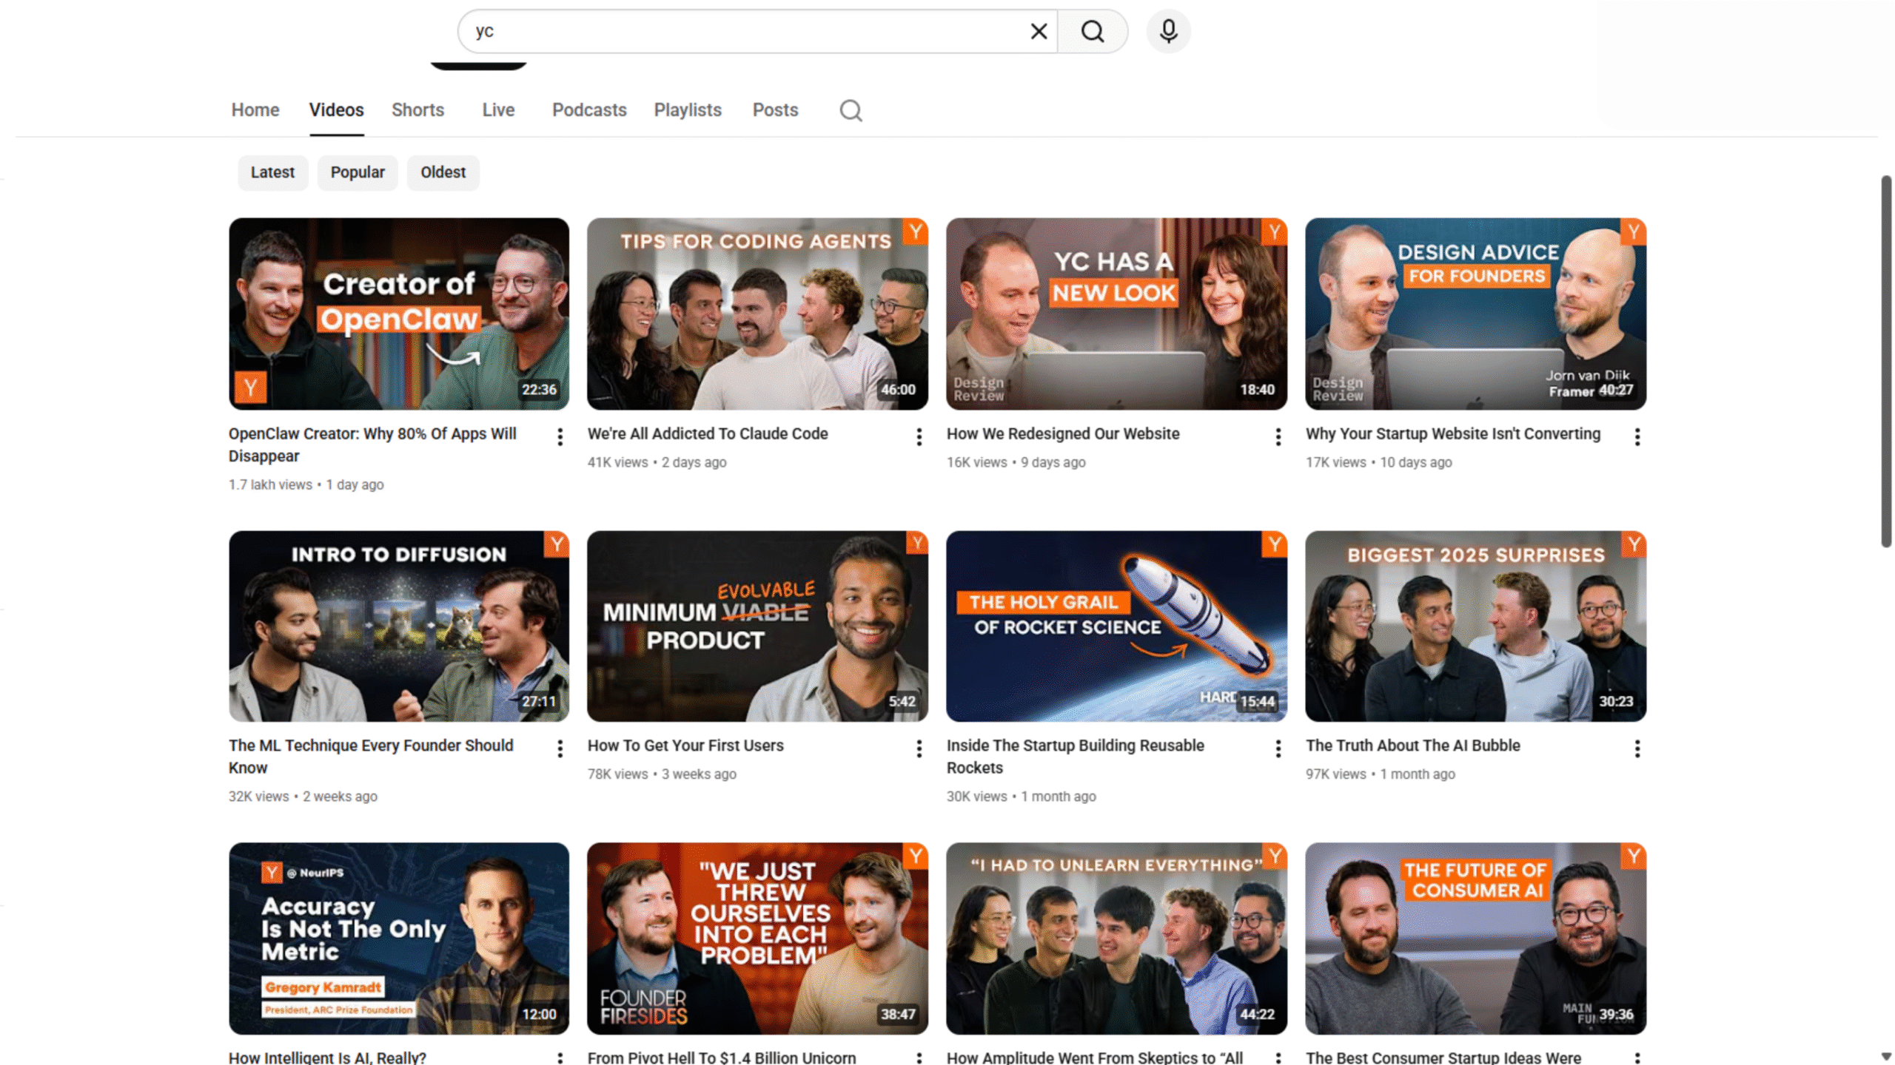Switch to the Playlists tab
Viewport: 1895px width, 1065px height.
point(687,109)
